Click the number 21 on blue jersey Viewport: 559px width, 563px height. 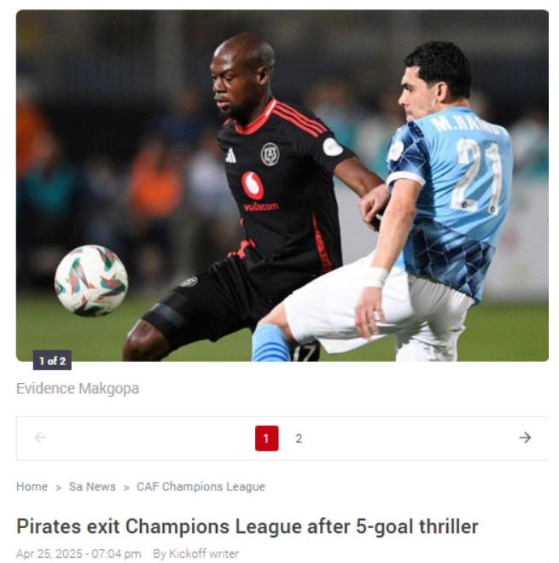[477, 176]
